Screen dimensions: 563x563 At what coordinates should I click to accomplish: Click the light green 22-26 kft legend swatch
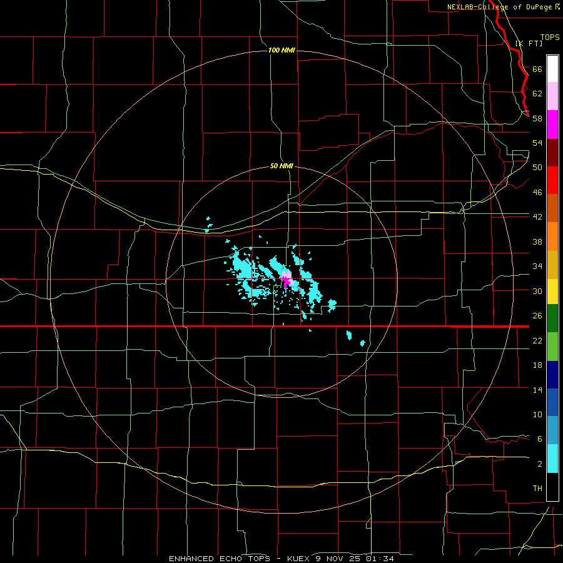click(x=552, y=347)
